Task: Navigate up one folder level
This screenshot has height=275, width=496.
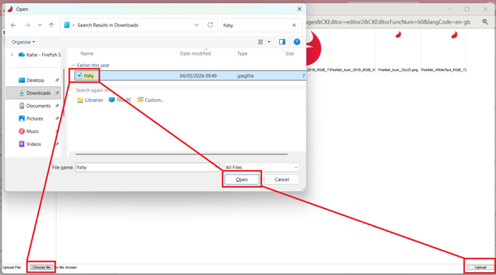Action: (51, 25)
